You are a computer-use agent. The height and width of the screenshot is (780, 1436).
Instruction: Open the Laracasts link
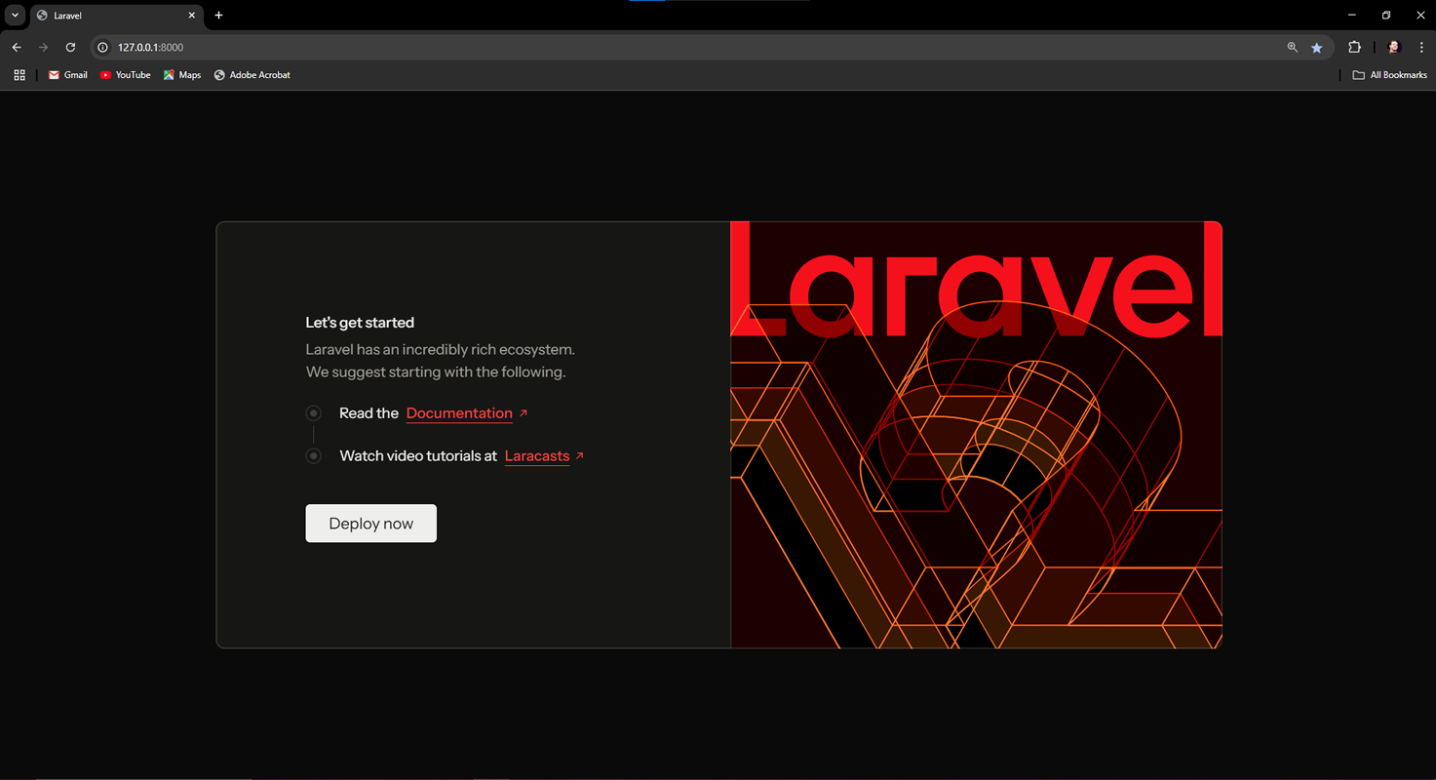click(536, 456)
